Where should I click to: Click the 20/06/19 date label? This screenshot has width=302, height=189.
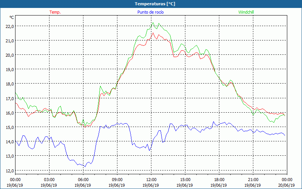(287, 185)
